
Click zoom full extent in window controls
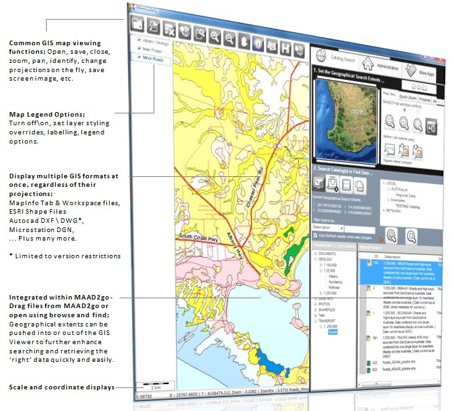[390, 121]
